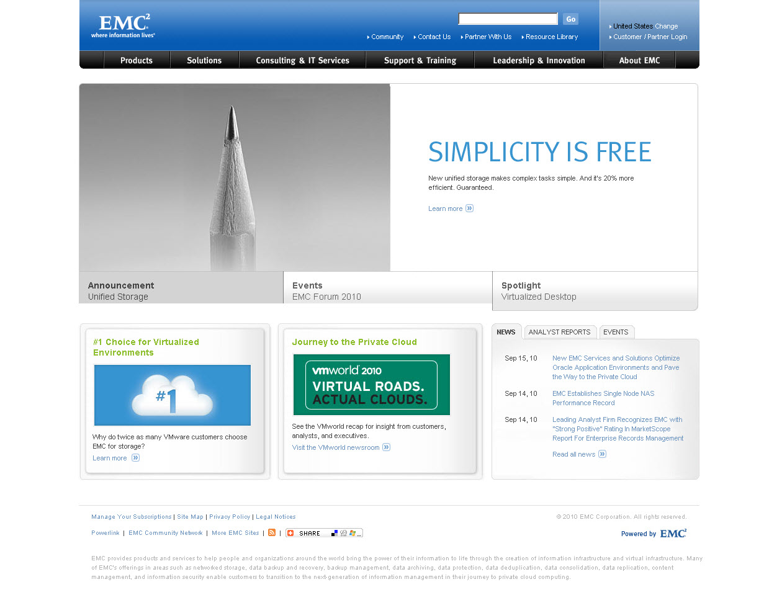Open the Site Map footer link
The width and height of the screenshot is (782, 605).
coord(190,517)
